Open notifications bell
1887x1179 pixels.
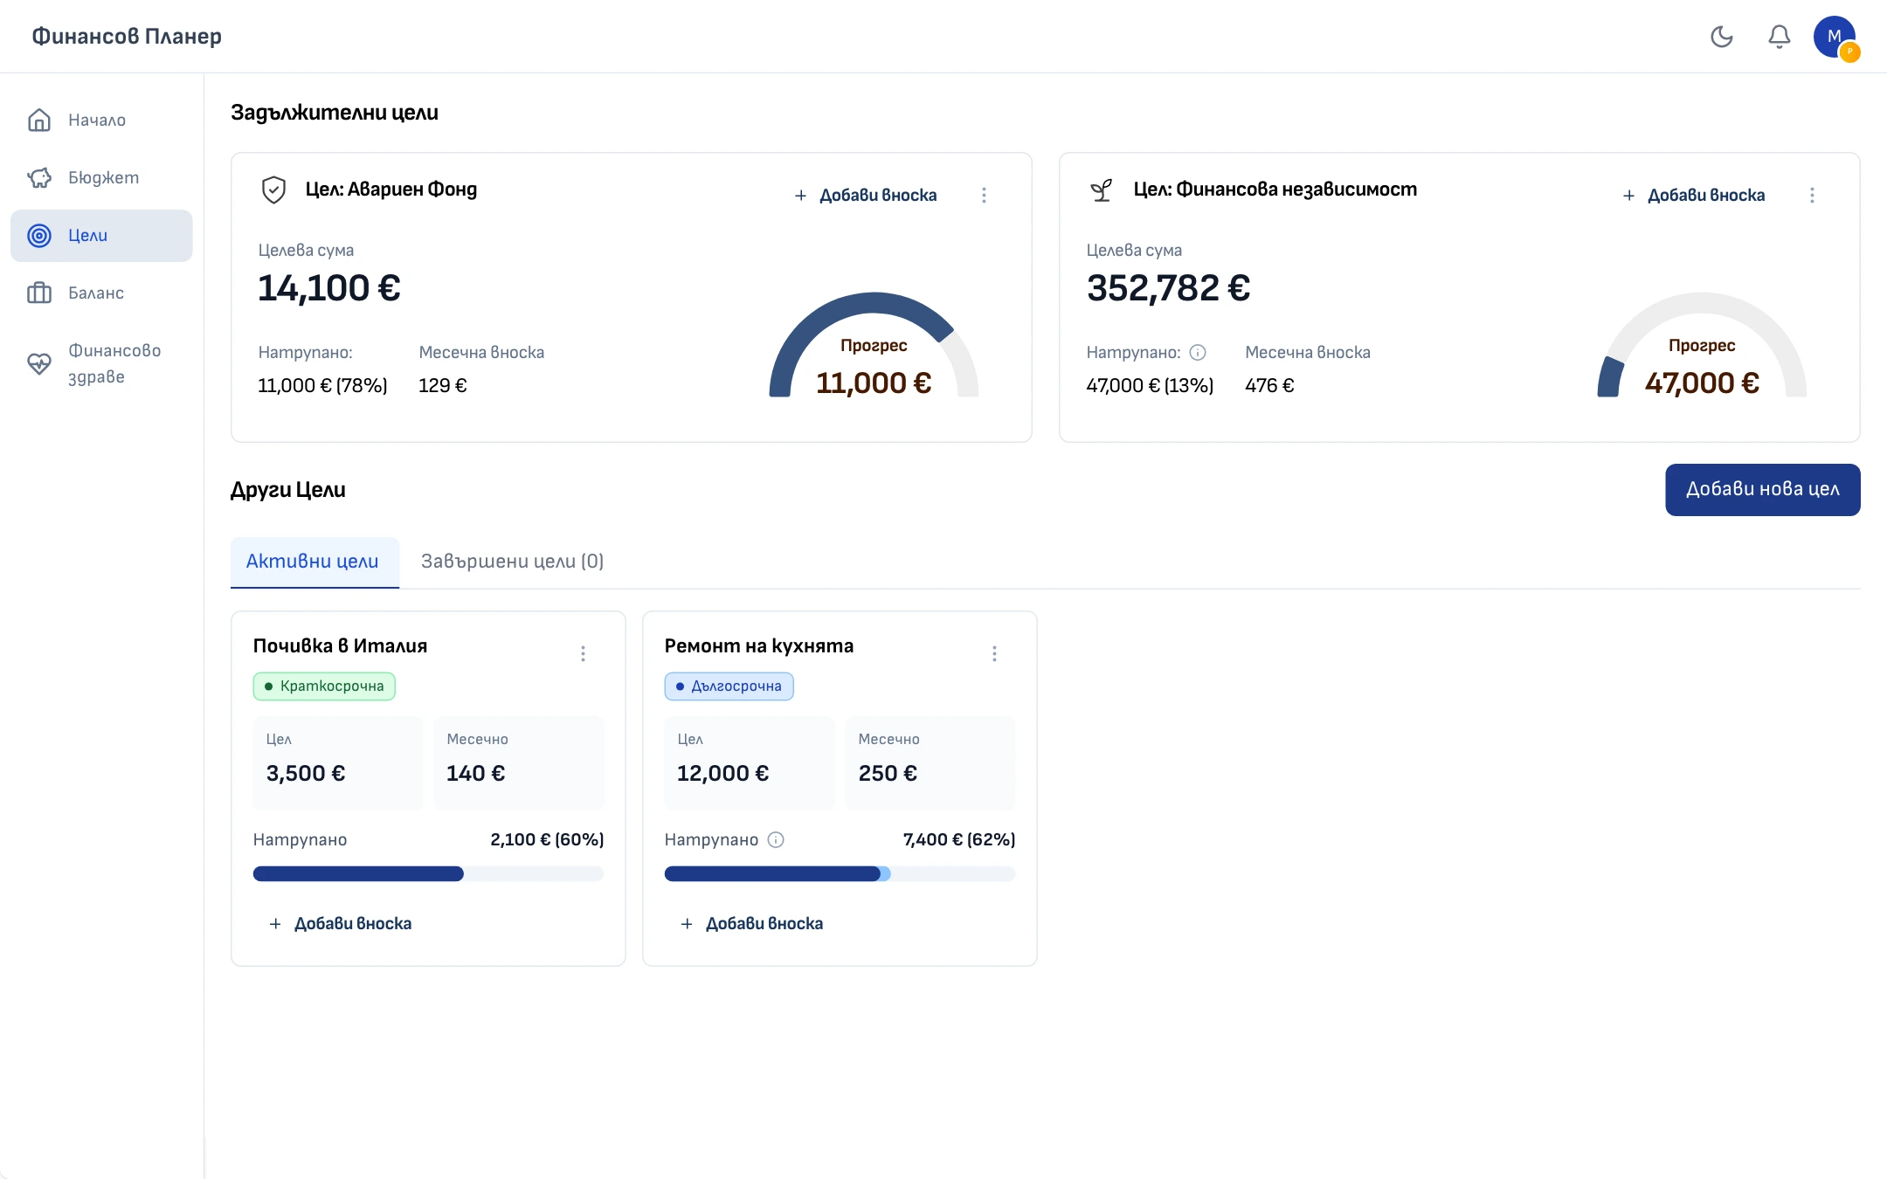click(x=1779, y=37)
